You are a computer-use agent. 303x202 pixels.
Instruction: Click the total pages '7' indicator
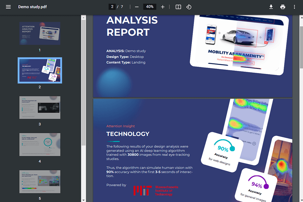tap(122, 7)
